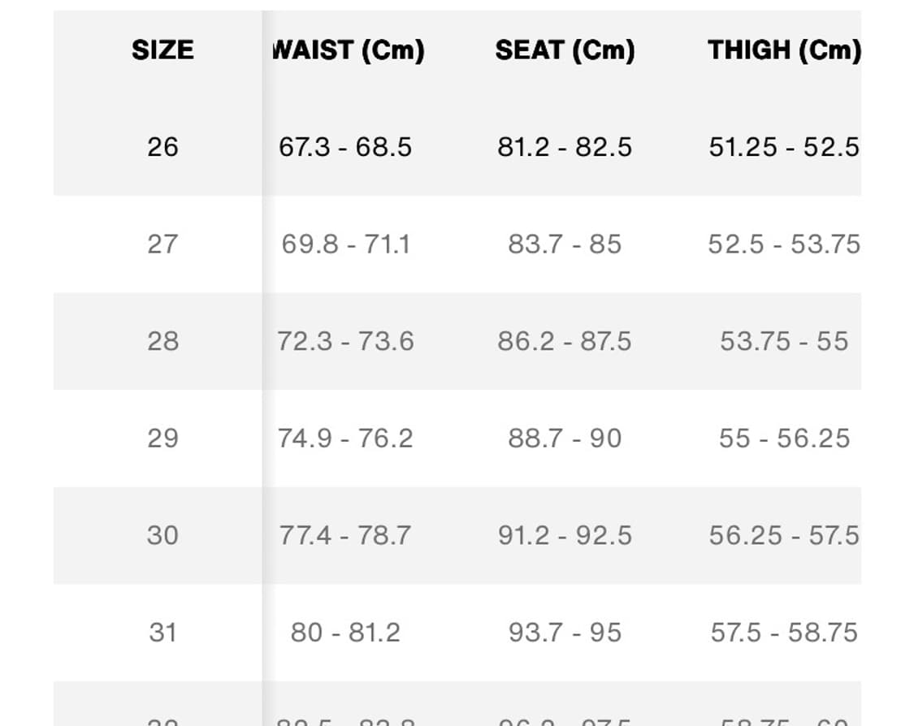Click waist value 80 - 81.2

[345, 632]
